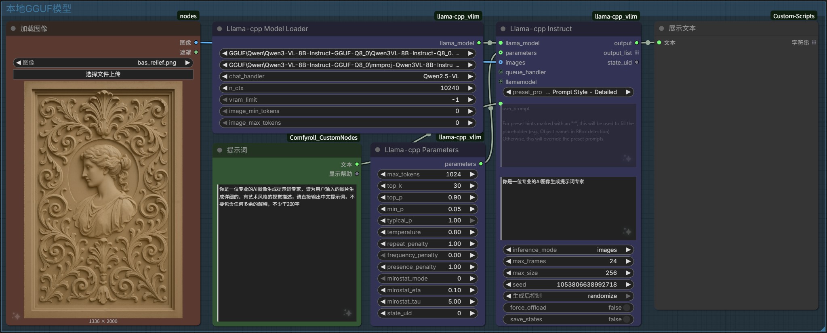The image size is (827, 333).
Task: Collapse the Llama-cpp Model Loader node dot
Action: (219, 29)
